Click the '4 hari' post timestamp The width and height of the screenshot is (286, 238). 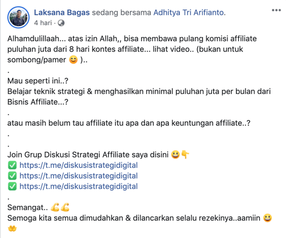click(x=43, y=23)
